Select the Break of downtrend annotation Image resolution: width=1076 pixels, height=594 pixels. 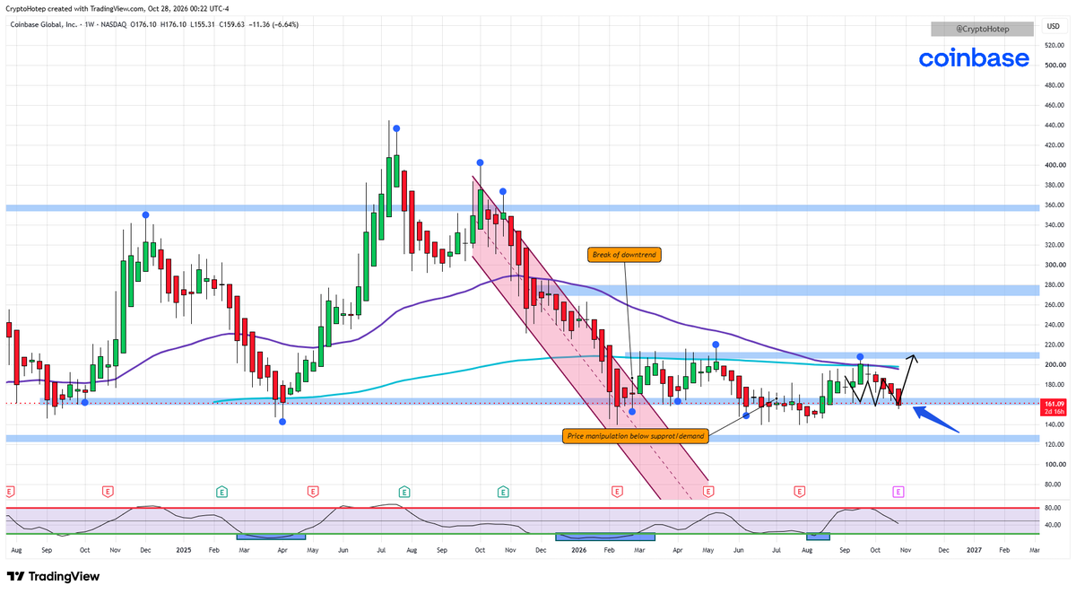pyautogui.click(x=624, y=255)
